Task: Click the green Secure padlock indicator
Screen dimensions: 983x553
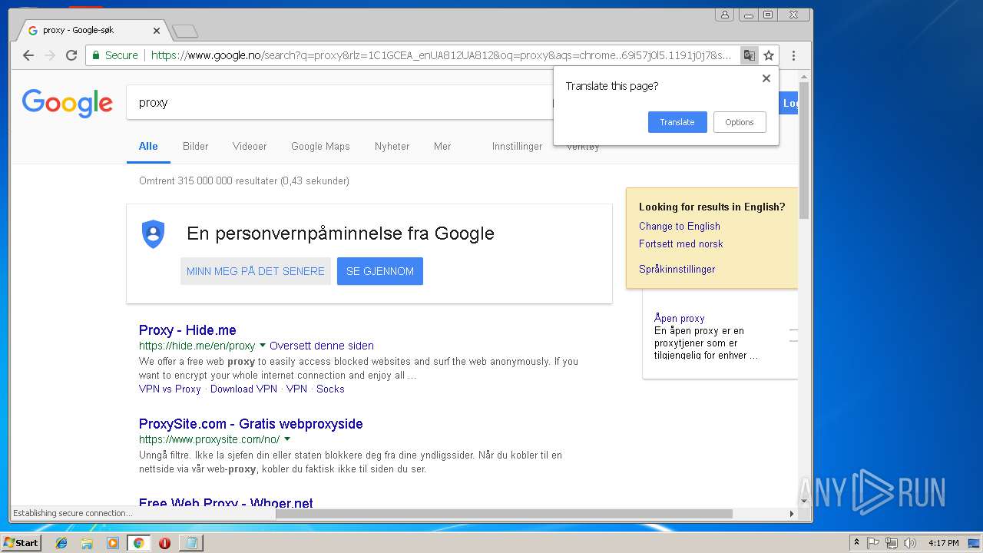Action: (x=115, y=55)
